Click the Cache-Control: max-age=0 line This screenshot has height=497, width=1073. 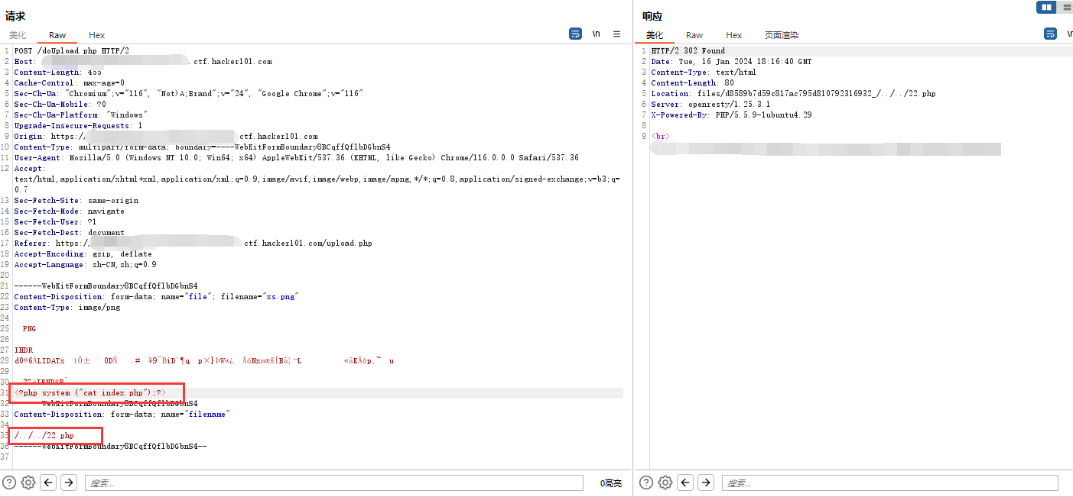tap(69, 82)
